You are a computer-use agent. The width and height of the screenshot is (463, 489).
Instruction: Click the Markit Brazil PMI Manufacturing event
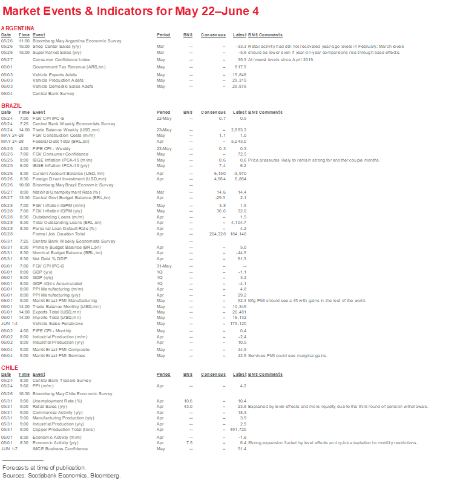65,301
